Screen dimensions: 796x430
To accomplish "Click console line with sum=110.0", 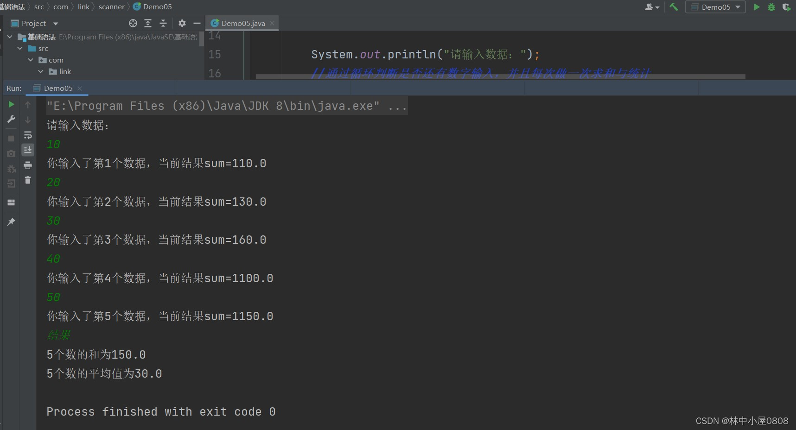I will (157, 164).
